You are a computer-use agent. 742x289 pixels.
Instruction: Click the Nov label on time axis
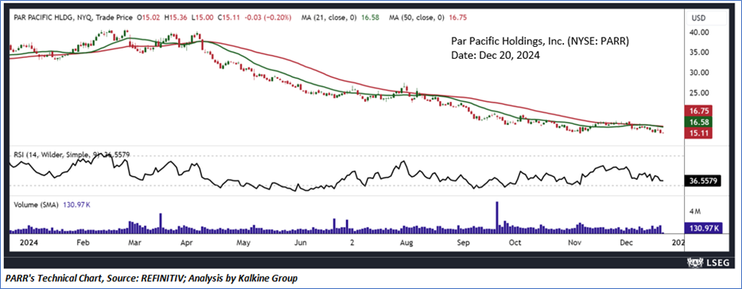point(575,243)
